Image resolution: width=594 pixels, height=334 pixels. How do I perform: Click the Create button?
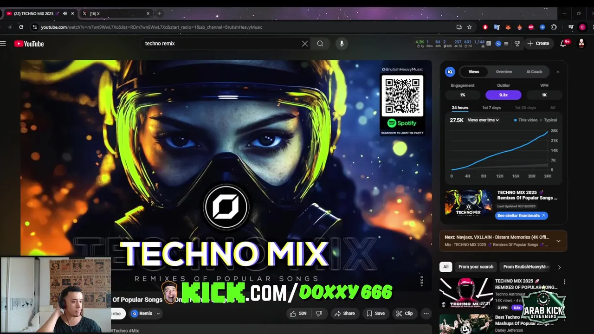point(538,44)
